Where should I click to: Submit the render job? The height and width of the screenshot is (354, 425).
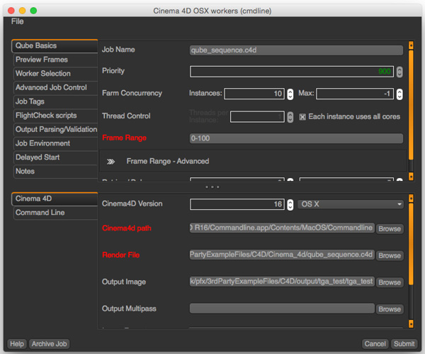[x=404, y=344]
